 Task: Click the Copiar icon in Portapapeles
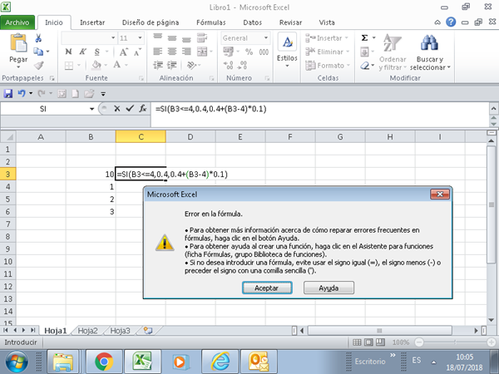tap(38, 52)
